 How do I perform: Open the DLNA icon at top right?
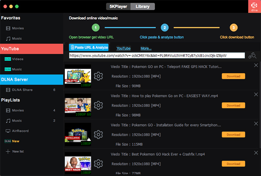click(254, 6)
